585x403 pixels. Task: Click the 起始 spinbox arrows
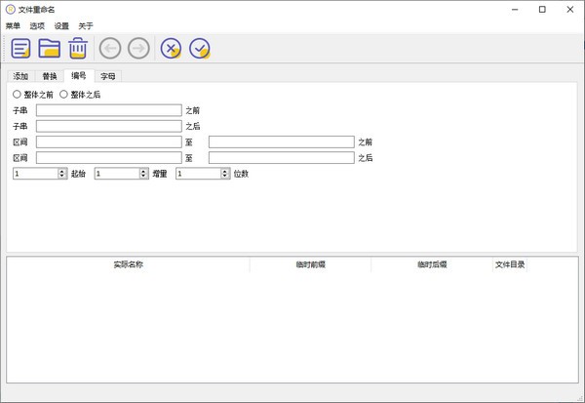coord(62,174)
